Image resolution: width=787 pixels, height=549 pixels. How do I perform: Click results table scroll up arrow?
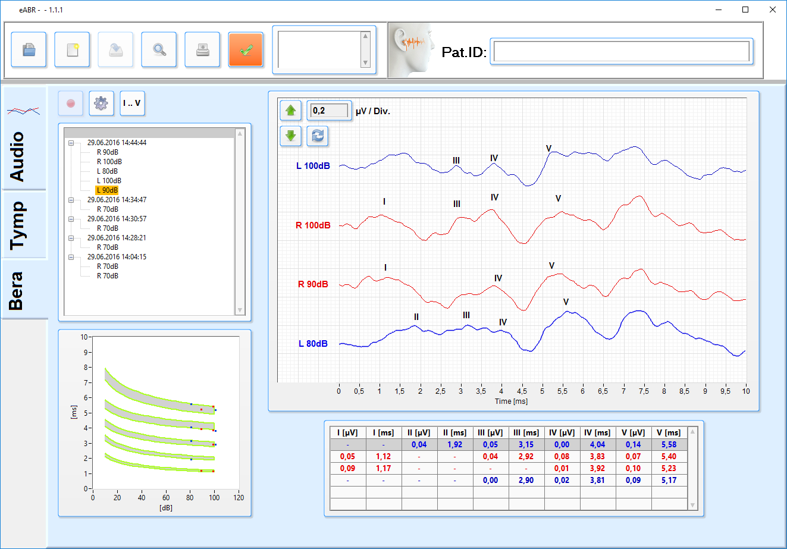click(692, 432)
